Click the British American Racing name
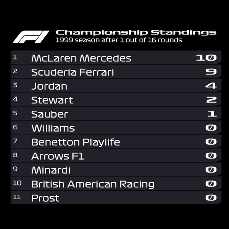This screenshot has height=229, width=229. tap(93, 184)
